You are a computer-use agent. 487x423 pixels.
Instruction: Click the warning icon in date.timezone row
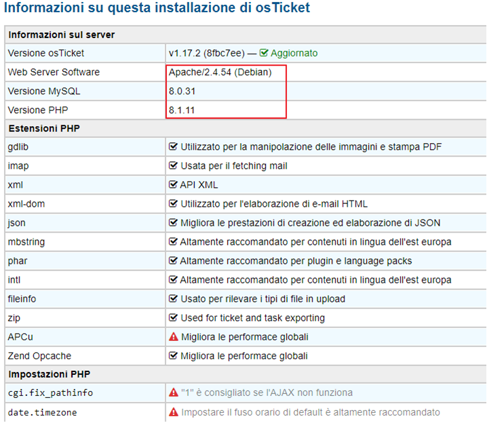pyautogui.click(x=174, y=412)
